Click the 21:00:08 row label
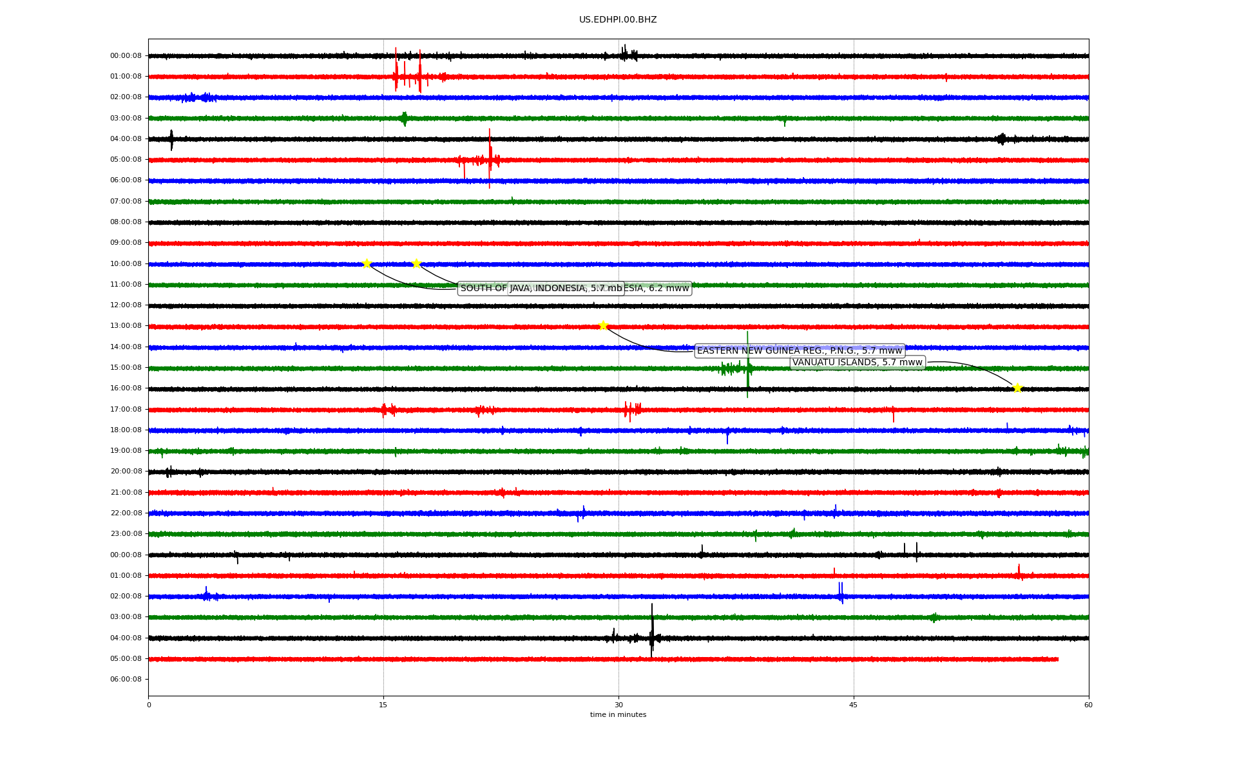Image resolution: width=1237 pixels, height=773 pixels. [x=126, y=492]
